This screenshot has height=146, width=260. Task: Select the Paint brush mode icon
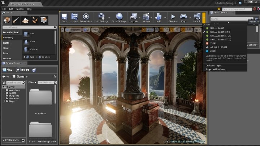tap(16, 20)
